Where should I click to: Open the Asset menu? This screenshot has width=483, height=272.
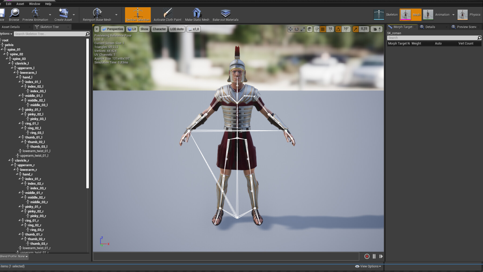pyautogui.click(x=20, y=4)
